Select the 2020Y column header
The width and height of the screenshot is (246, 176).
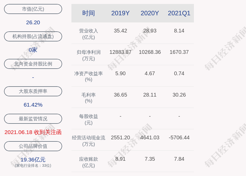pyautogui.click(x=150, y=13)
